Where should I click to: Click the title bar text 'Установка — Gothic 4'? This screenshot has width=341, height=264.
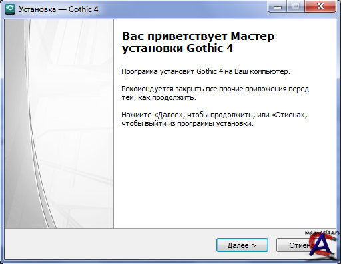[58, 9]
